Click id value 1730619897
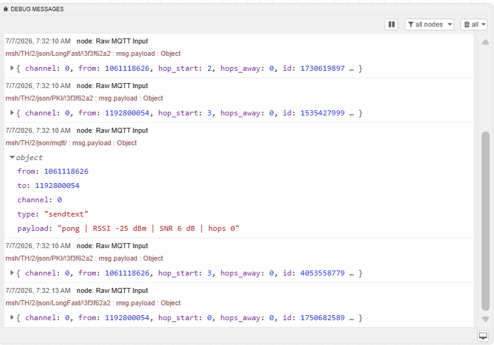The image size is (494, 345). (x=322, y=68)
